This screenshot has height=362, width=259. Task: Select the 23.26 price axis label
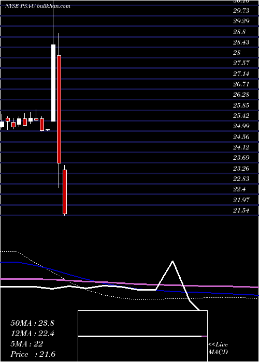click(x=241, y=168)
